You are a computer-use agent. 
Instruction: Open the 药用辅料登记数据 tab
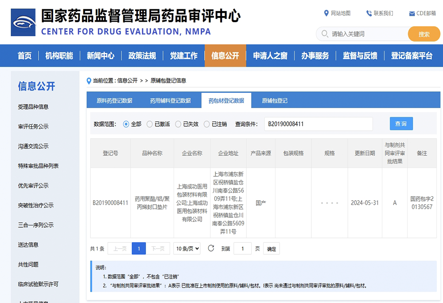click(170, 101)
